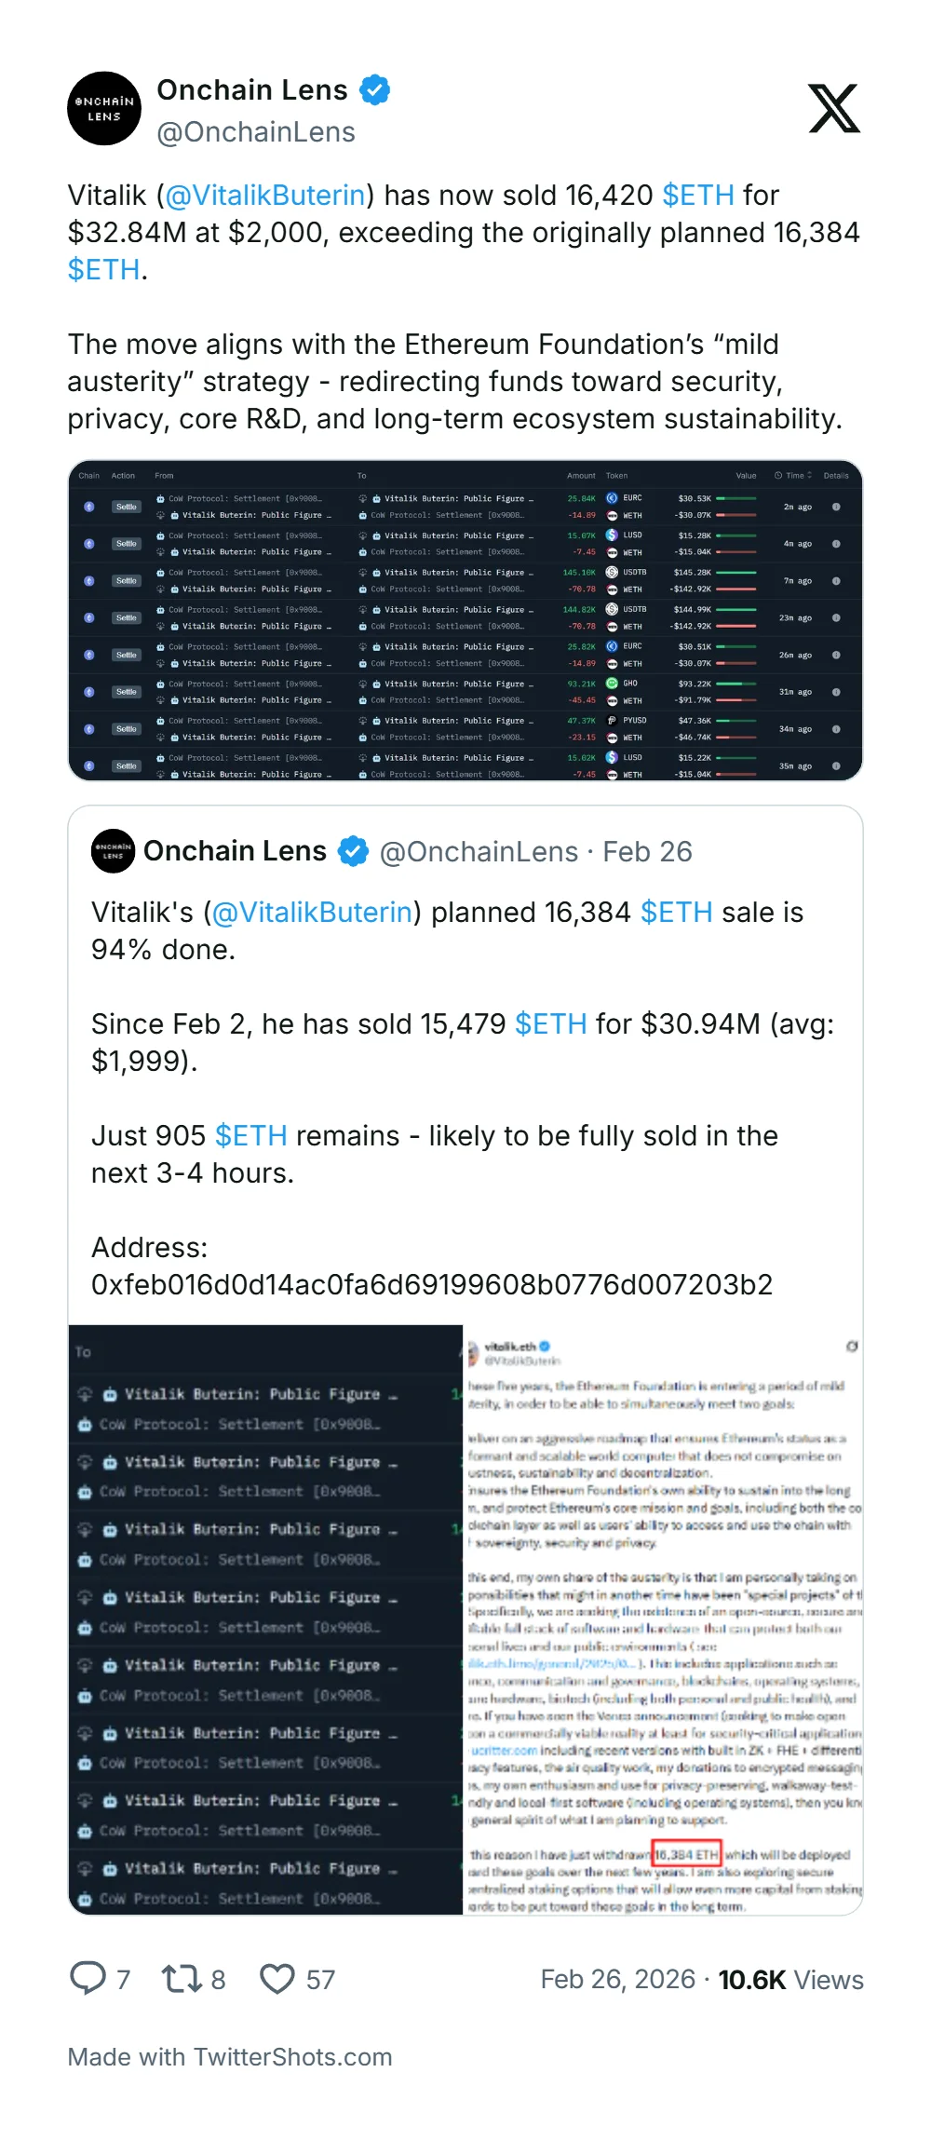Click the Onchain Lens profile avatar

coord(104,109)
